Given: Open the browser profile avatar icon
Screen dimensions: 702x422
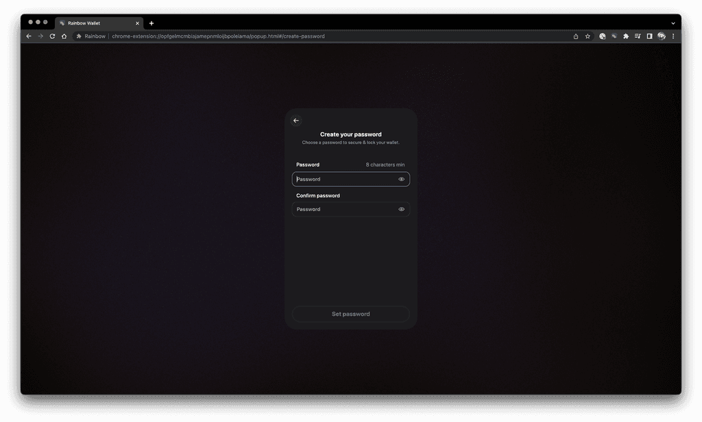Looking at the screenshot, I should [661, 36].
